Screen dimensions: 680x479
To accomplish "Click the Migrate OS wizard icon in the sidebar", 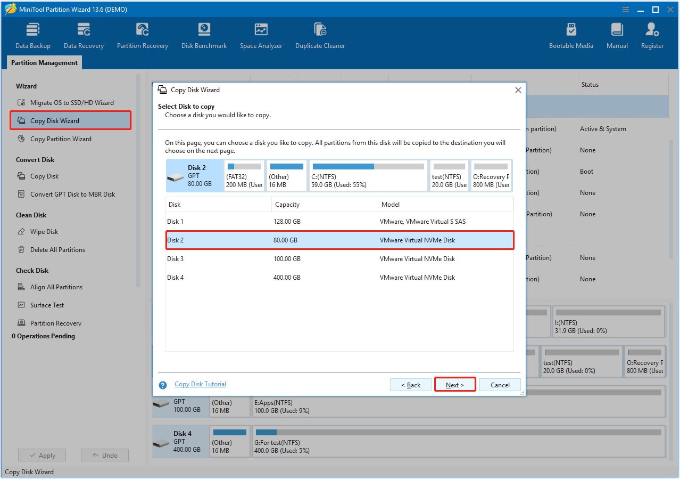I will (x=21, y=103).
